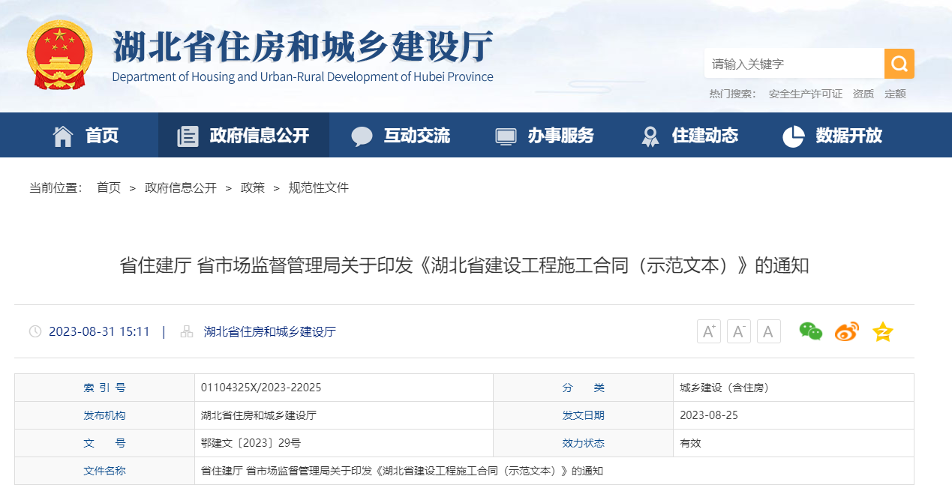
Task: Click the 索引号 label cell
Action: [x=104, y=388]
